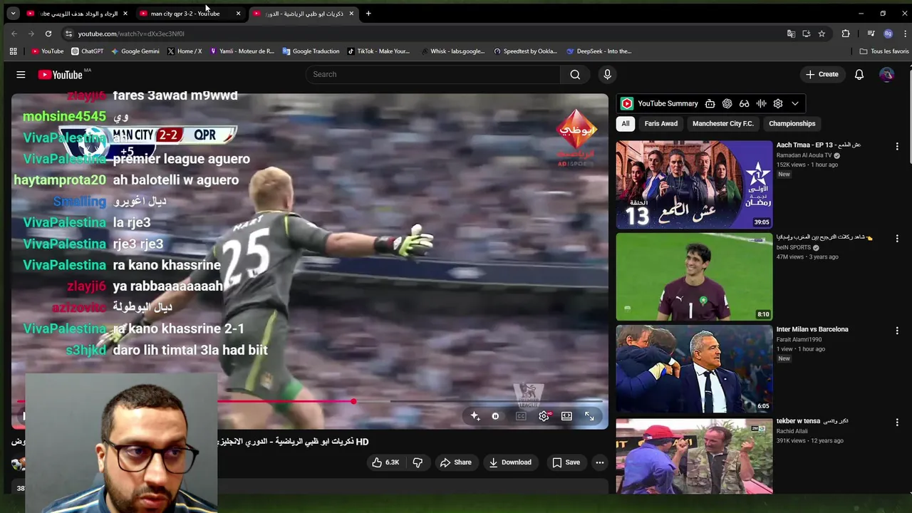912x513 pixels.
Task: Bookmark this page with the star
Action: click(822, 33)
